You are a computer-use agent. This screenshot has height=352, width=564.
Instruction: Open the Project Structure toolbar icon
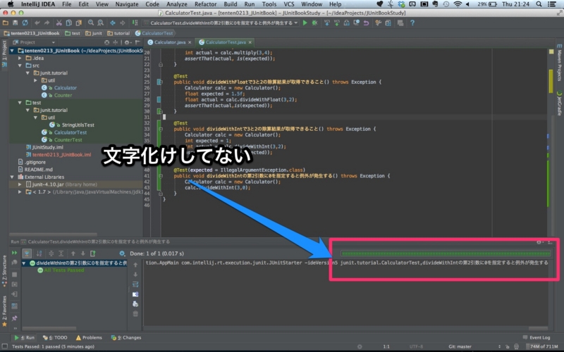[x=388, y=23]
